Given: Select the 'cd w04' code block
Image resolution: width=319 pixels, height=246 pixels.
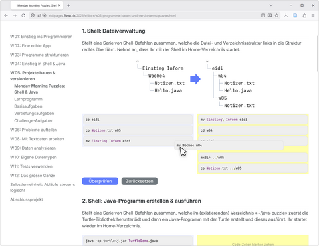Looking at the screenshot, I should 253,130.
